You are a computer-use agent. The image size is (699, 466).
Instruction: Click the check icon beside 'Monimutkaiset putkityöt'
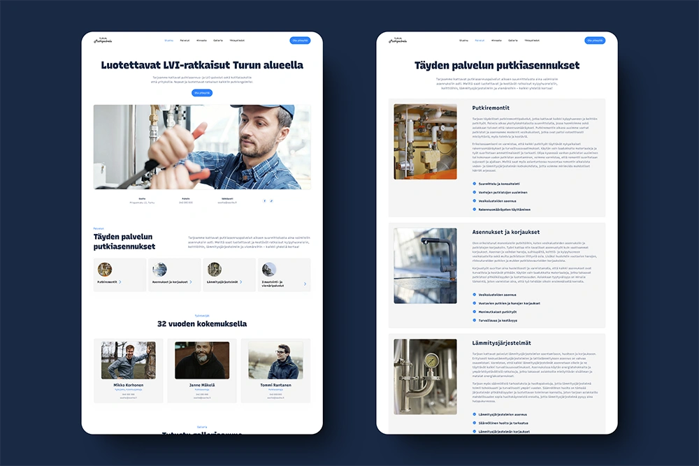pyautogui.click(x=475, y=312)
